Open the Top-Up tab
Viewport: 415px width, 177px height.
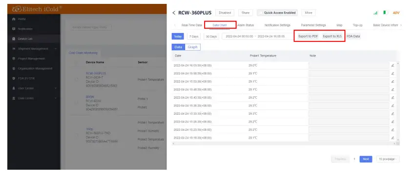357,25
